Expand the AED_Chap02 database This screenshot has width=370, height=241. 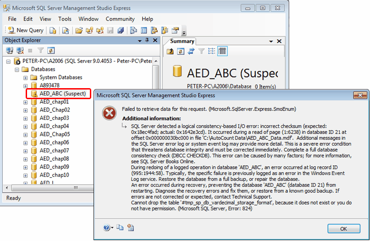tap(25, 110)
